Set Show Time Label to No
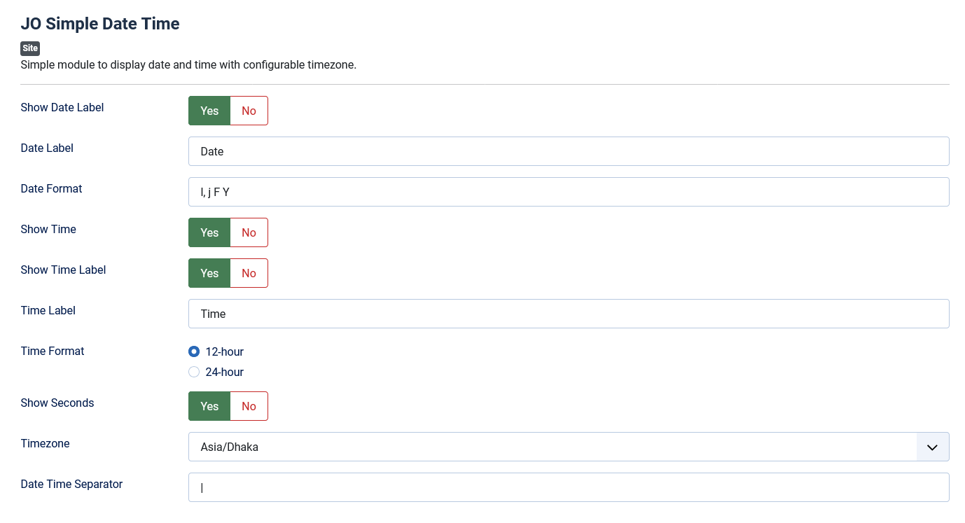Image resolution: width=965 pixels, height=523 pixels. point(249,273)
